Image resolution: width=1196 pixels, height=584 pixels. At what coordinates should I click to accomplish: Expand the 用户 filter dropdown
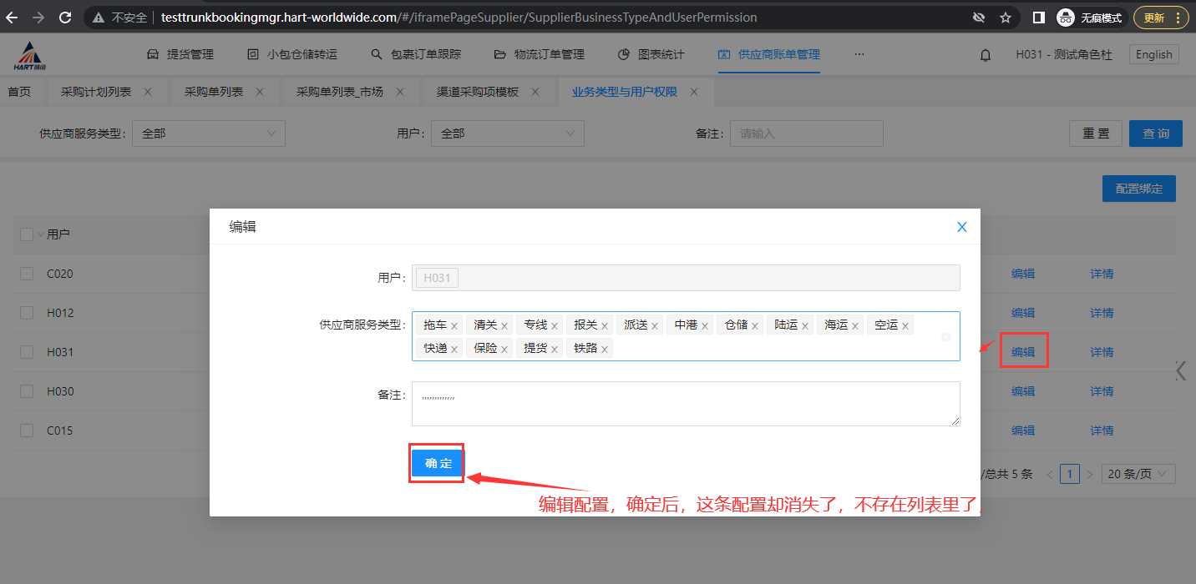pyautogui.click(x=507, y=133)
